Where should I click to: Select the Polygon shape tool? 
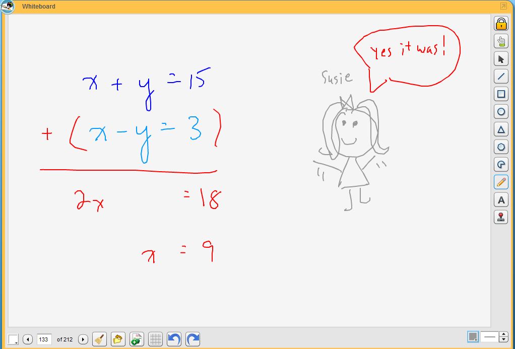tap(501, 147)
